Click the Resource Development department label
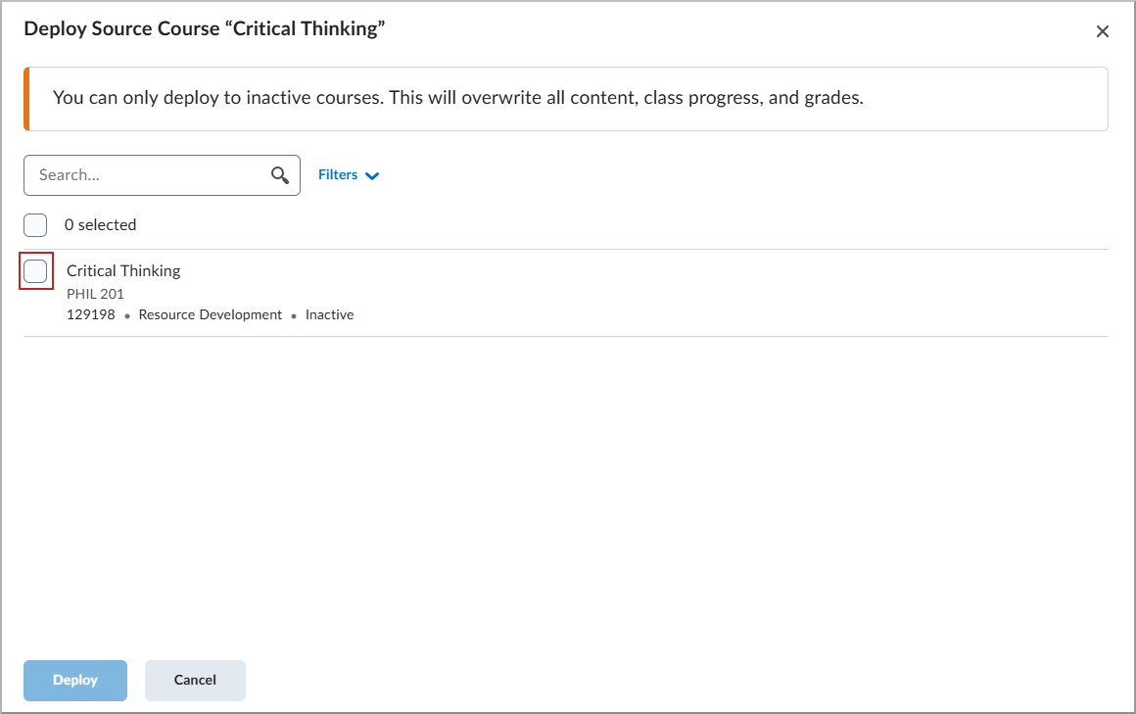 pyautogui.click(x=210, y=315)
